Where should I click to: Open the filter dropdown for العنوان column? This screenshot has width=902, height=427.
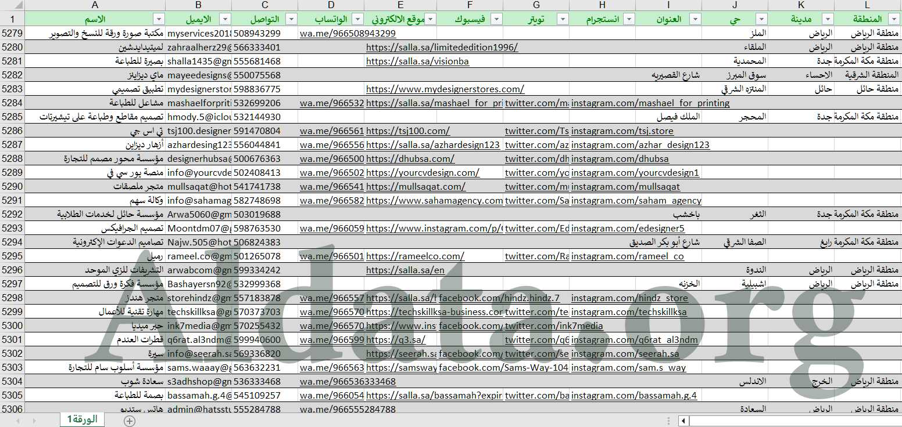click(x=696, y=19)
